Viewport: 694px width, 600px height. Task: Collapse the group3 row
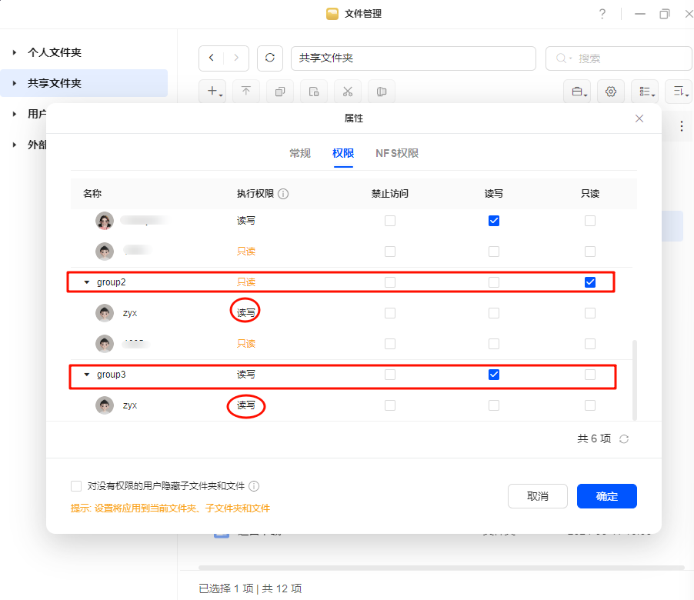[x=87, y=375]
